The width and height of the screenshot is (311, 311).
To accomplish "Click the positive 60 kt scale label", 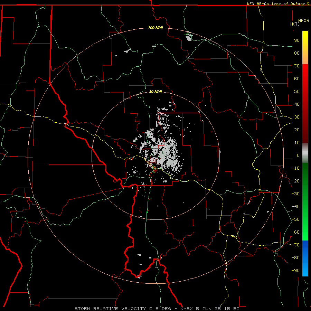I will pos(297,79).
